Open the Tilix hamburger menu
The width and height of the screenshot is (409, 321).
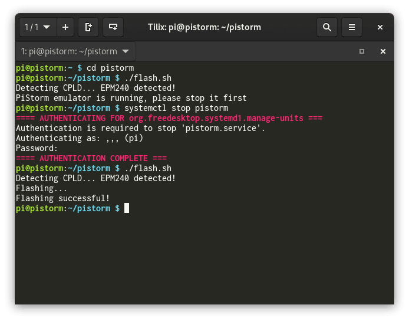352,27
